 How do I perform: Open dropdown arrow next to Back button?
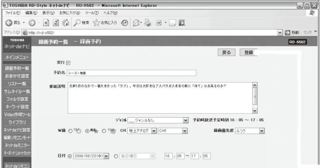[24, 23]
